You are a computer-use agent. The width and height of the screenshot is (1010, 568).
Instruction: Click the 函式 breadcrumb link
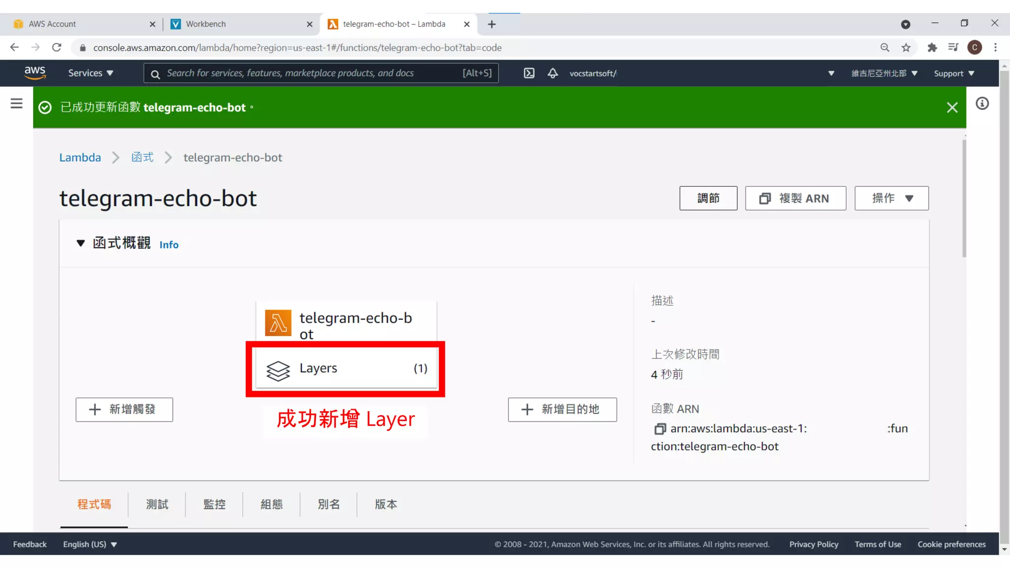point(143,157)
